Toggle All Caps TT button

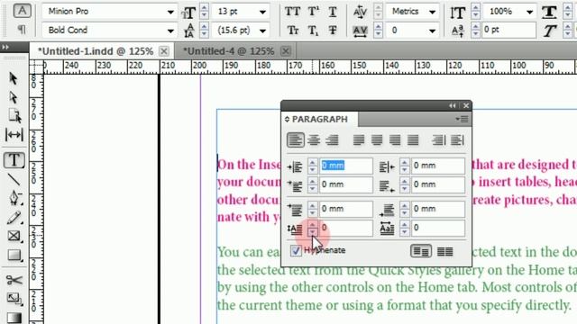click(x=292, y=12)
